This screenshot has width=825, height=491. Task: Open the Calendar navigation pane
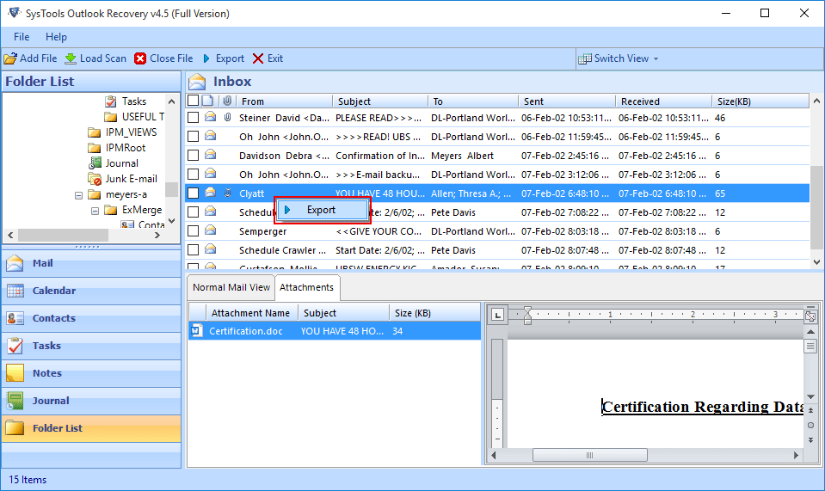coord(91,290)
